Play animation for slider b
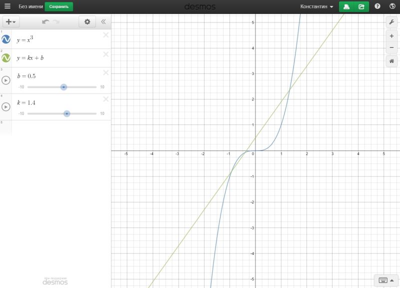This screenshot has height=288, width=400. click(x=6, y=80)
